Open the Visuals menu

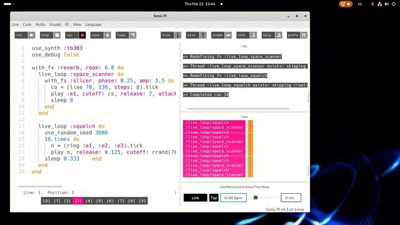point(55,24)
